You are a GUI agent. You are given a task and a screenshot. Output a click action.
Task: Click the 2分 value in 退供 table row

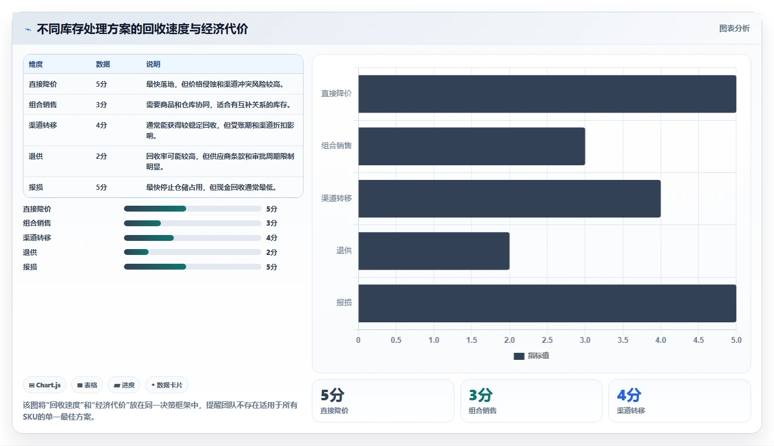(102, 156)
